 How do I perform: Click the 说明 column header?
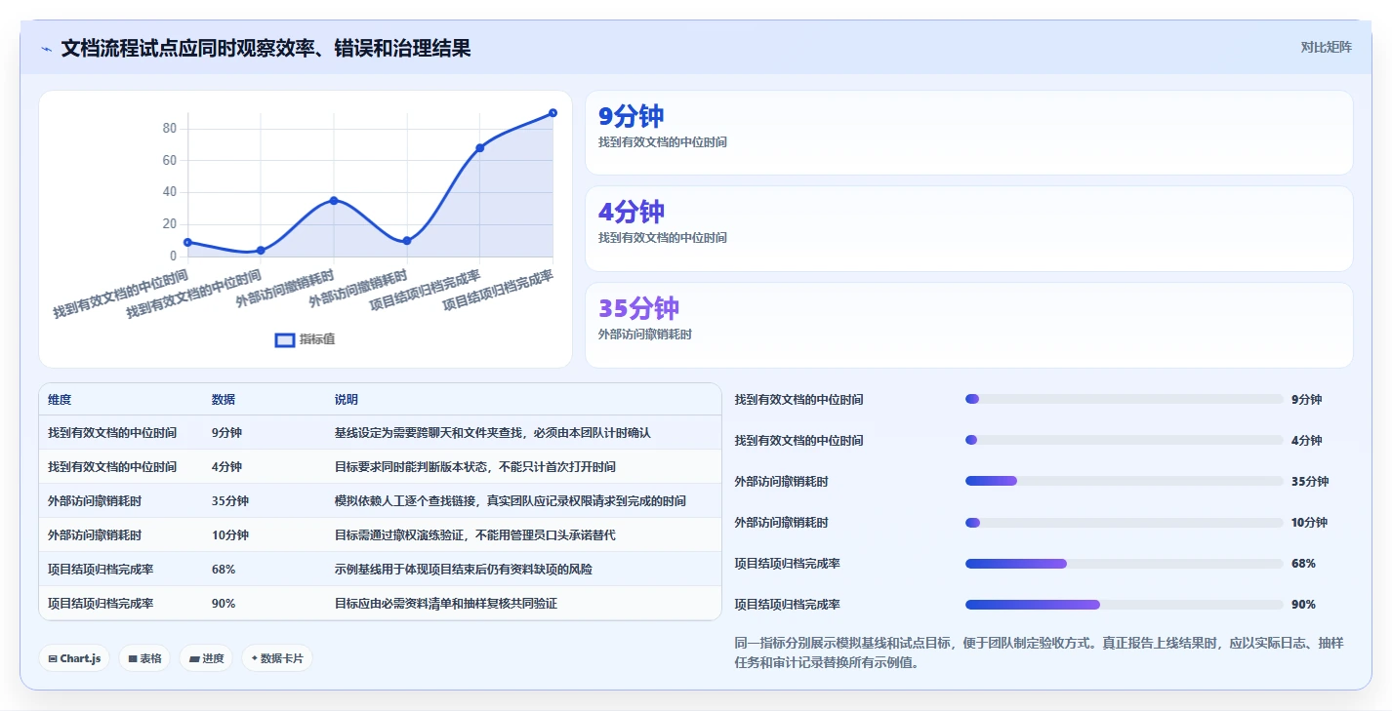tap(347, 400)
